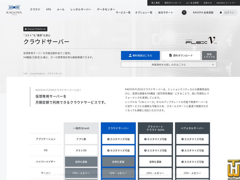Click the FLEX v product logo

tap(201, 40)
